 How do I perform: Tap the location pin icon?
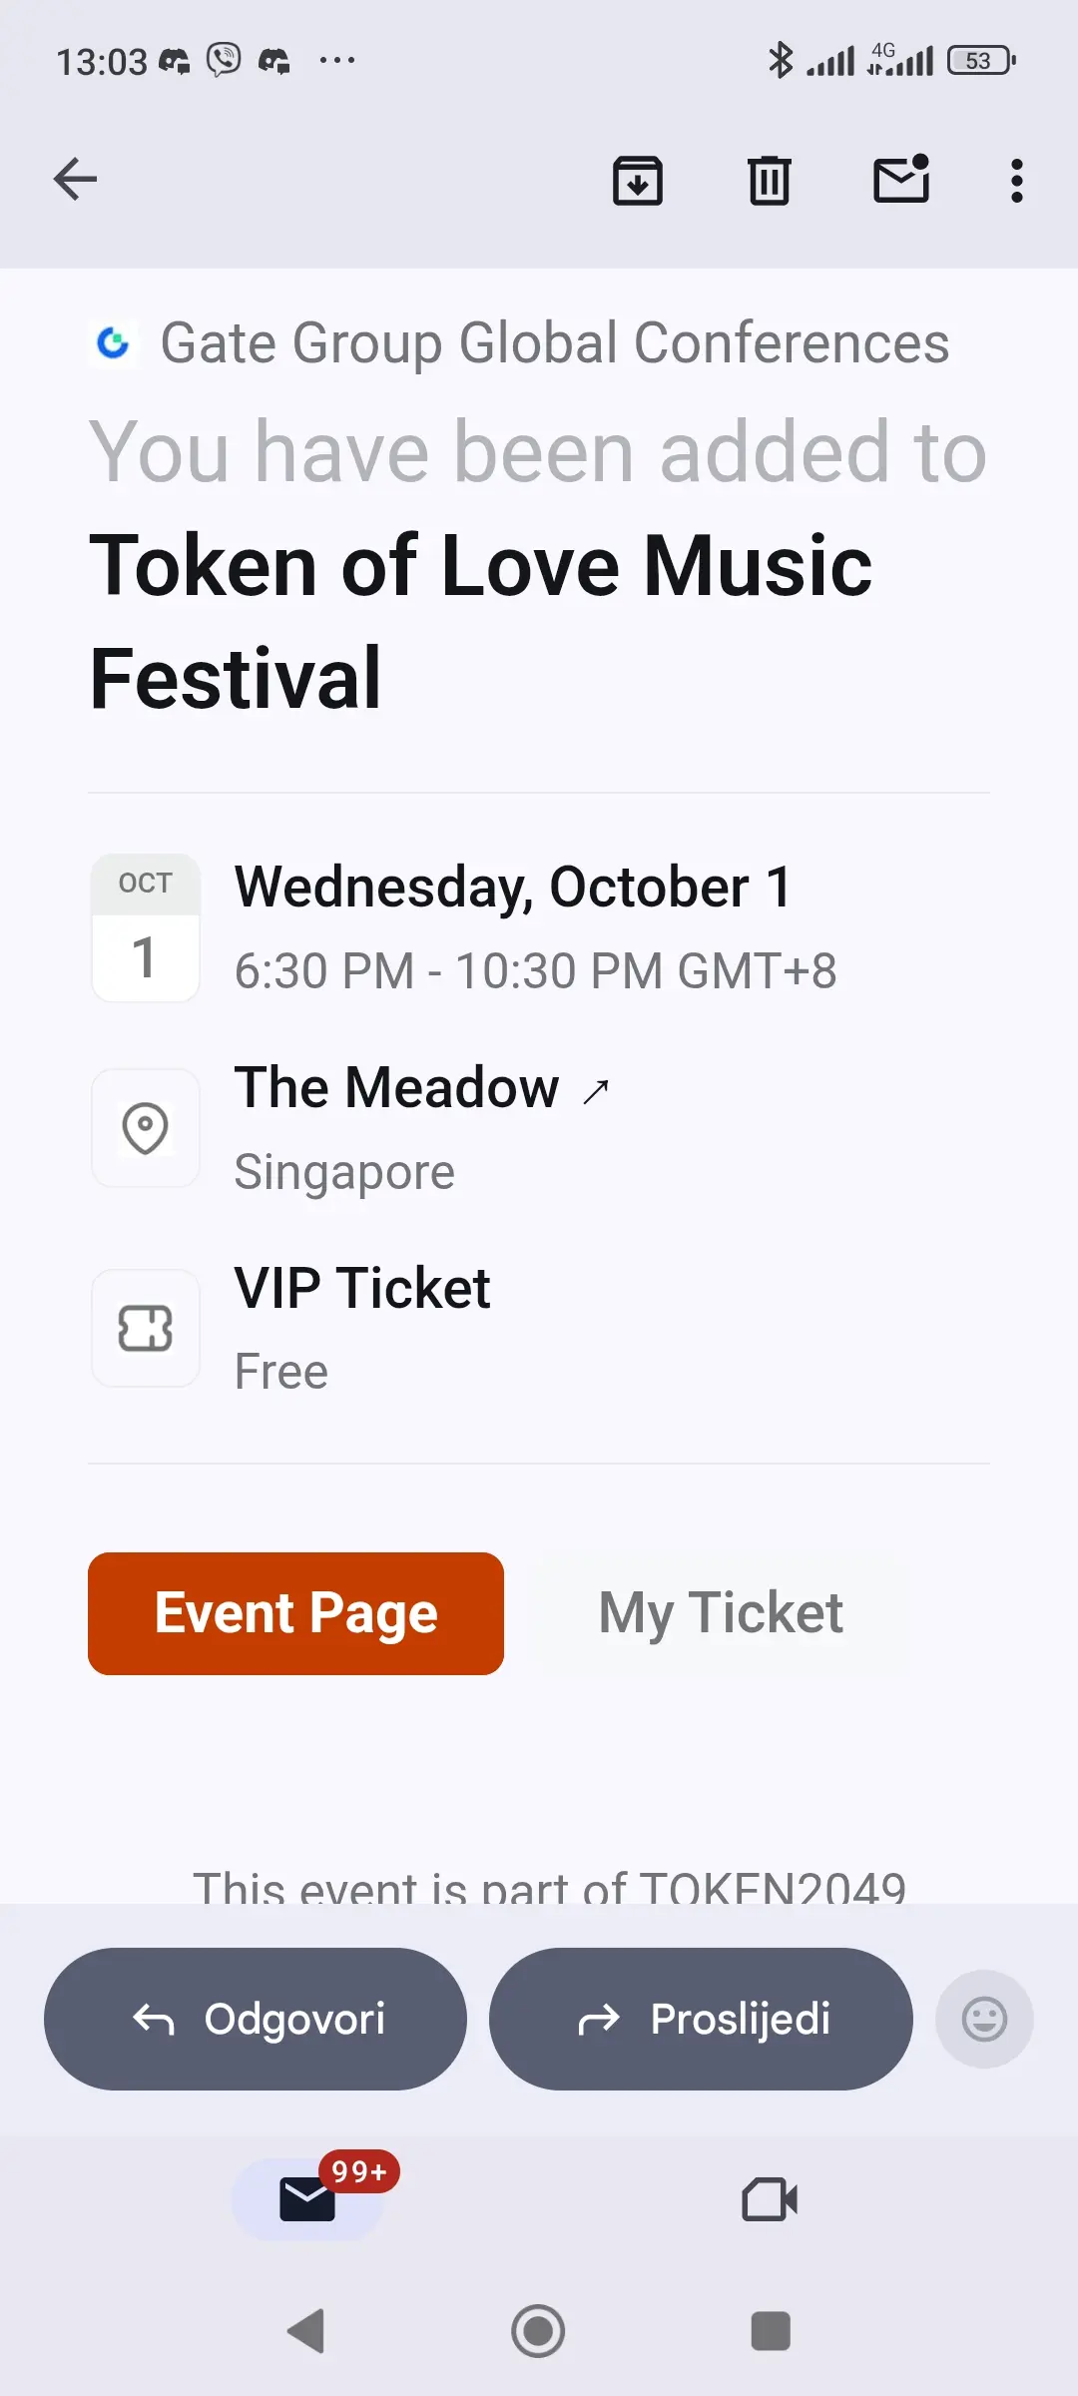pos(146,1128)
